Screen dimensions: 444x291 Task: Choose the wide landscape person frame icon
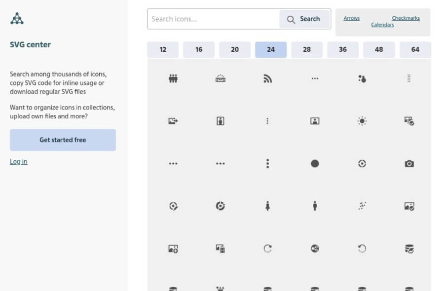(315, 121)
